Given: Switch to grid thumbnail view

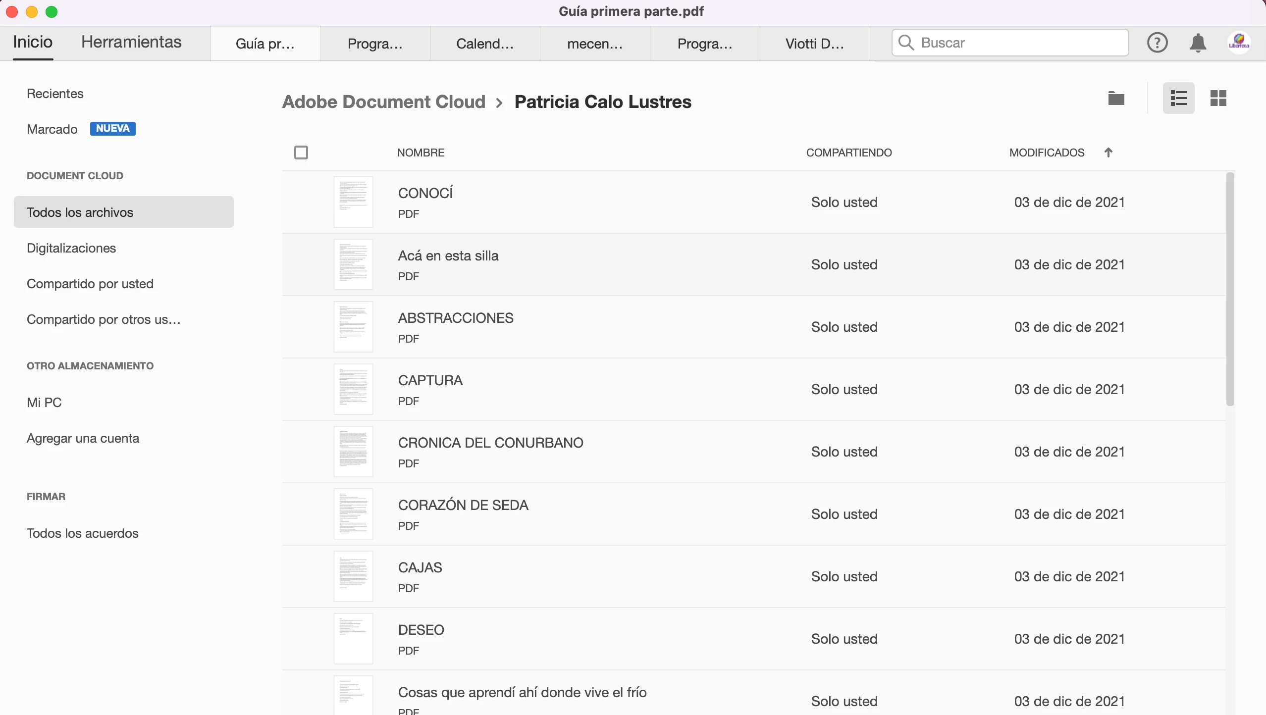Looking at the screenshot, I should coord(1218,98).
